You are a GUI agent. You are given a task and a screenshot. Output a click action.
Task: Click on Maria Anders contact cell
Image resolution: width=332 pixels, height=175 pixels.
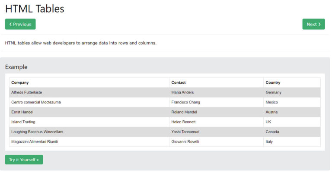coord(182,92)
